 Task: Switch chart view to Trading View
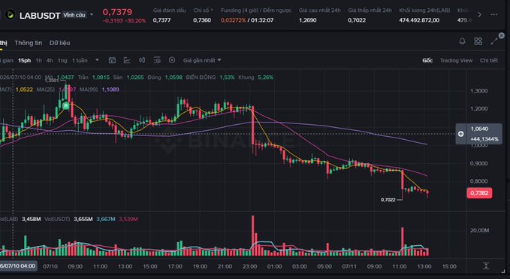pos(456,61)
